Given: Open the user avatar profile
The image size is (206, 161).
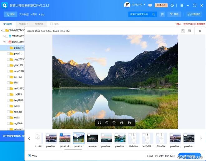Looking at the screenshot, I should coord(127,5).
